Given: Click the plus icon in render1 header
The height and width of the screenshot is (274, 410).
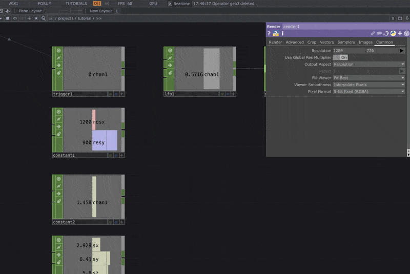Looking at the screenshot, I should coord(400,33).
